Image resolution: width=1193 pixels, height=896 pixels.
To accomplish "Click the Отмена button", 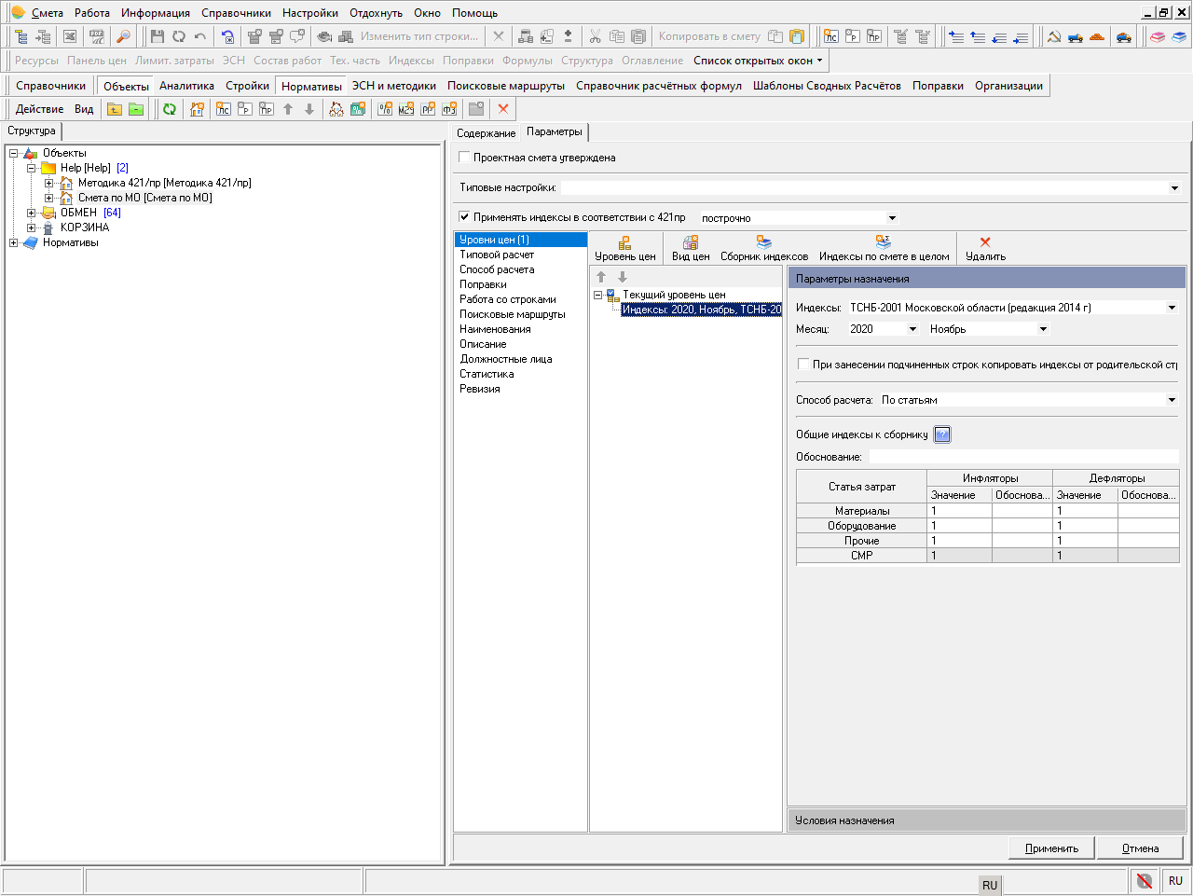I will 1140,848.
